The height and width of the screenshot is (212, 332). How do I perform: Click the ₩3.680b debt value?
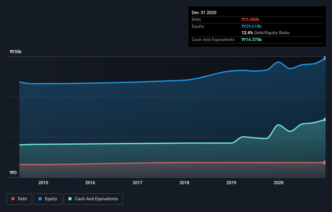[x=250, y=19]
